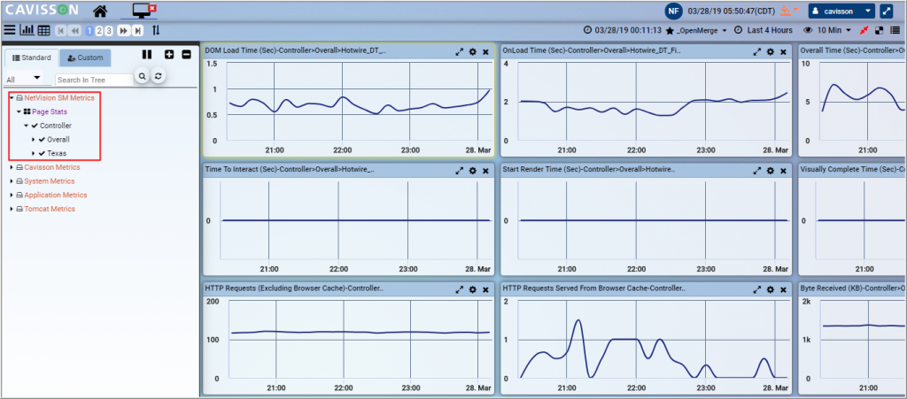Expand Cavisson Metrics node
The height and width of the screenshot is (399, 907).
pyautogui.click(x=12, y=167)
